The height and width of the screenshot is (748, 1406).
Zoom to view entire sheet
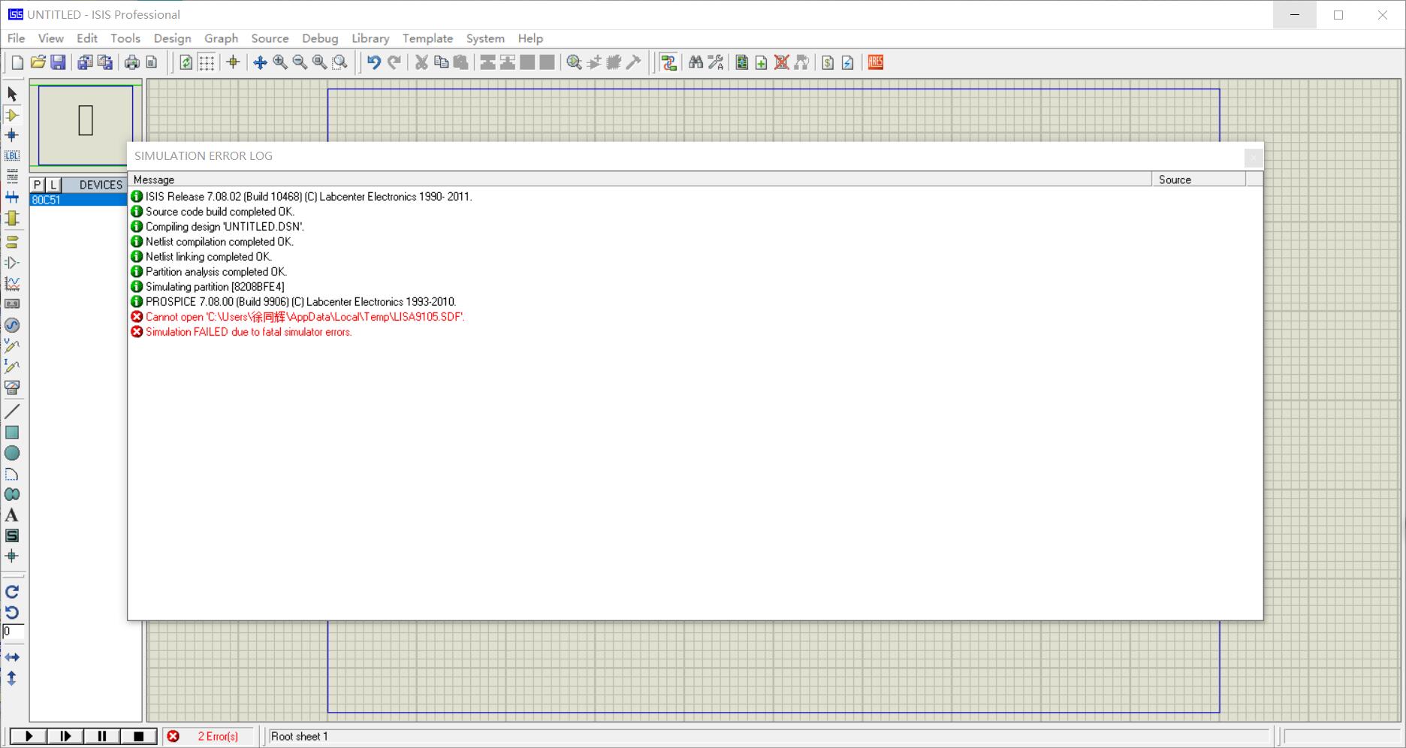point(320,62)
